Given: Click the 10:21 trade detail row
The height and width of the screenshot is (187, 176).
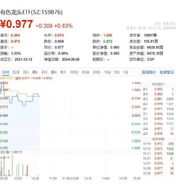Looking at the screenshot, I should [x=158, y=159].
